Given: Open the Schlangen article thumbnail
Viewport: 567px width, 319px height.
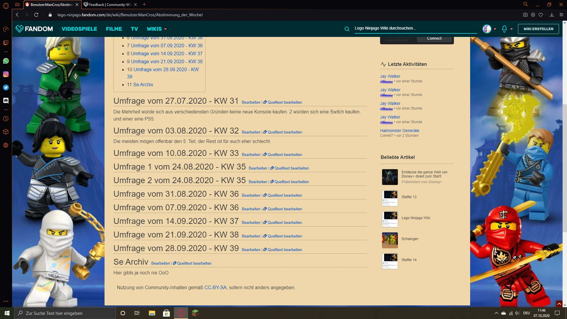Looking at the screenshot, I should coord(390,240).
